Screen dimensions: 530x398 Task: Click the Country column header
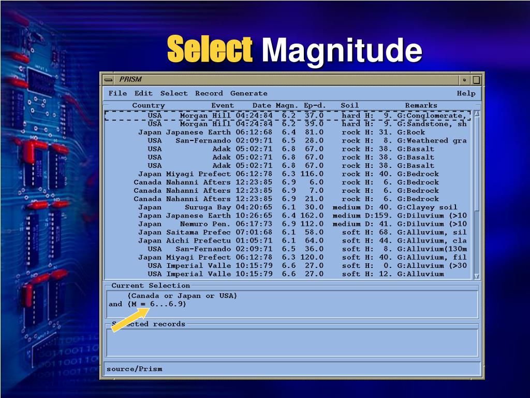(149, 105)
